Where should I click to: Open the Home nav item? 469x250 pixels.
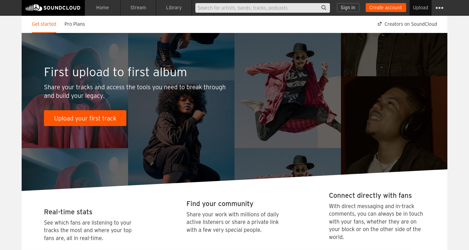[102, 8]
